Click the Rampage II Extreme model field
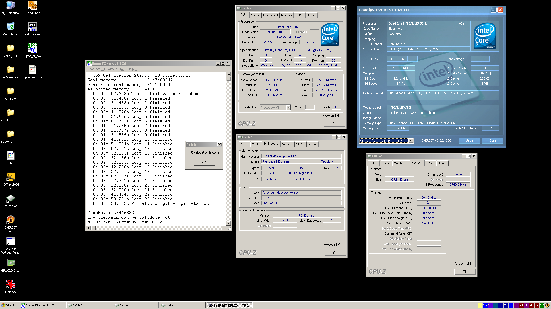551x309 pixels. coord(287,161)
